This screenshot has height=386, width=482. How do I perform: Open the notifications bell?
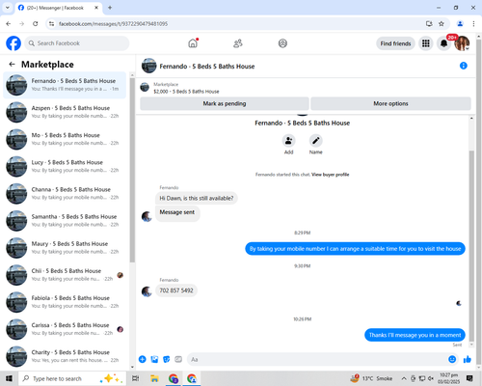(x=443, y=43)
